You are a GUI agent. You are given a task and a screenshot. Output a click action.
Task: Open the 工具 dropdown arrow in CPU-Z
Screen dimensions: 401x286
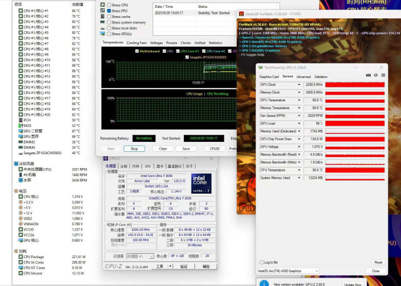[170, 267]
